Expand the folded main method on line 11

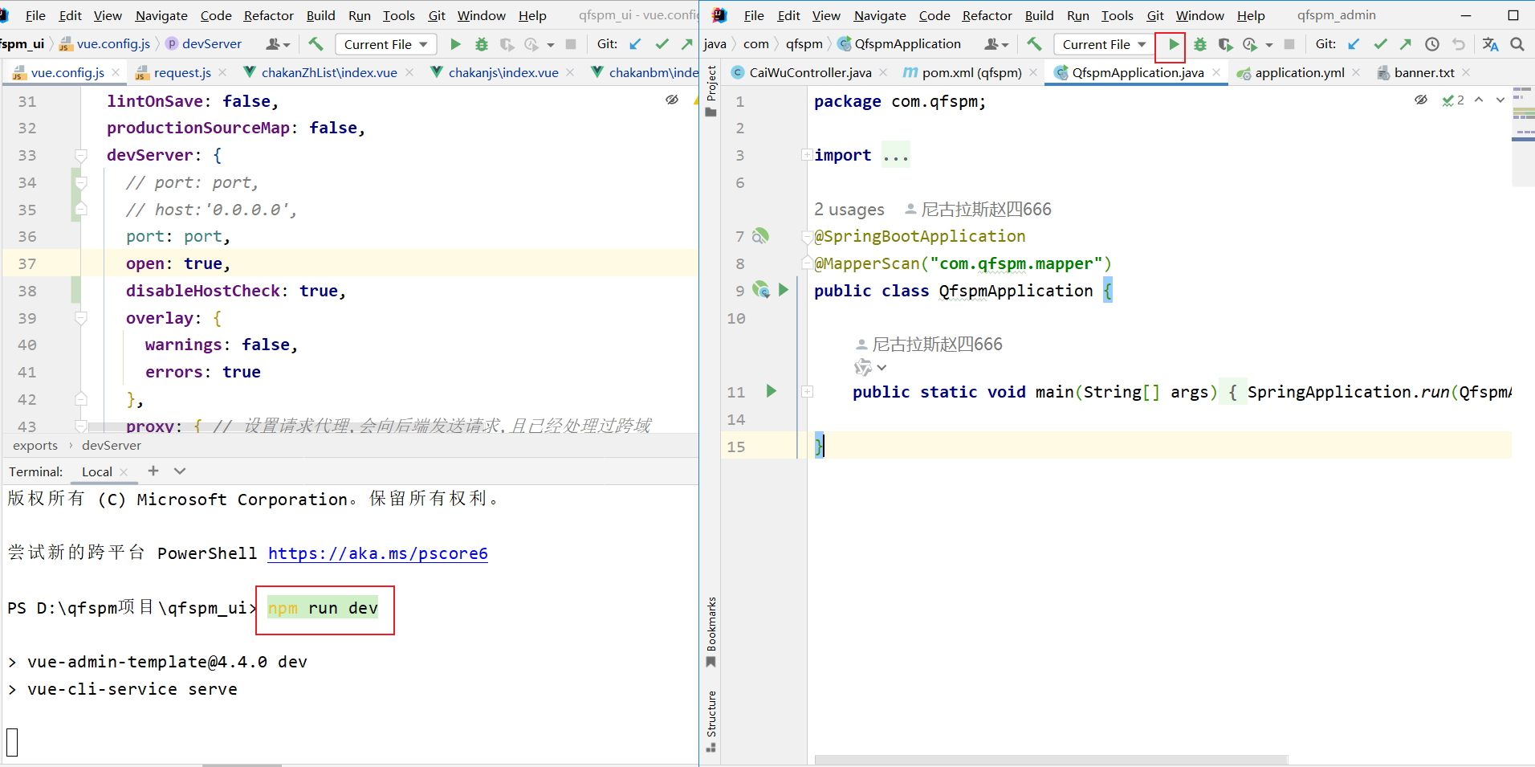tap(807, 392)
